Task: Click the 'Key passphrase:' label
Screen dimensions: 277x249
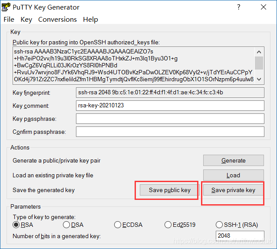Action: tap(34, 119)
